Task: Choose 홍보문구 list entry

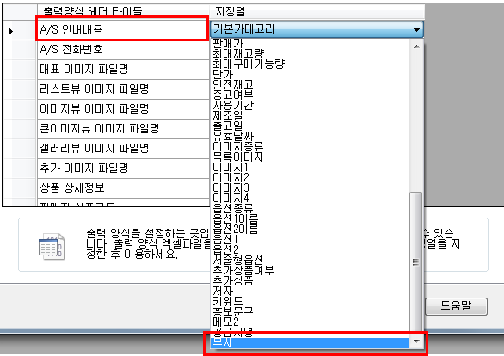Action: click(233, 311)
